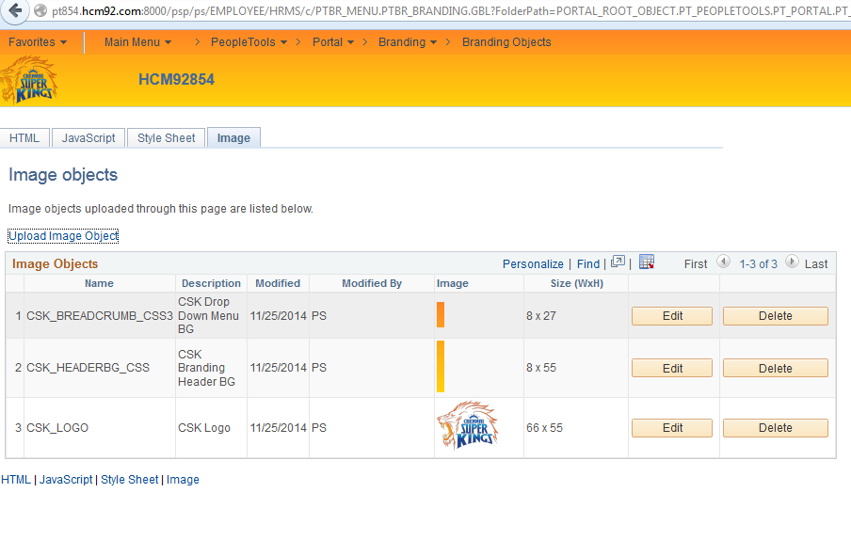Click '1-3 of 3' row count text
The image size is (851, 556).
758,264
